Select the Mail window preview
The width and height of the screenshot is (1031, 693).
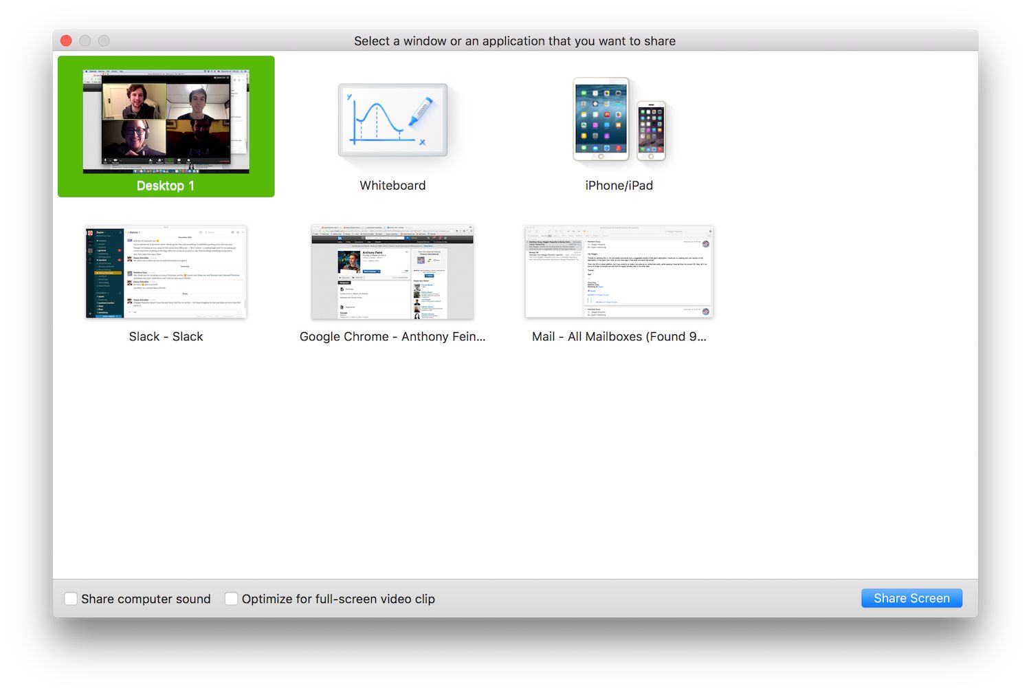tap(619, 272)
